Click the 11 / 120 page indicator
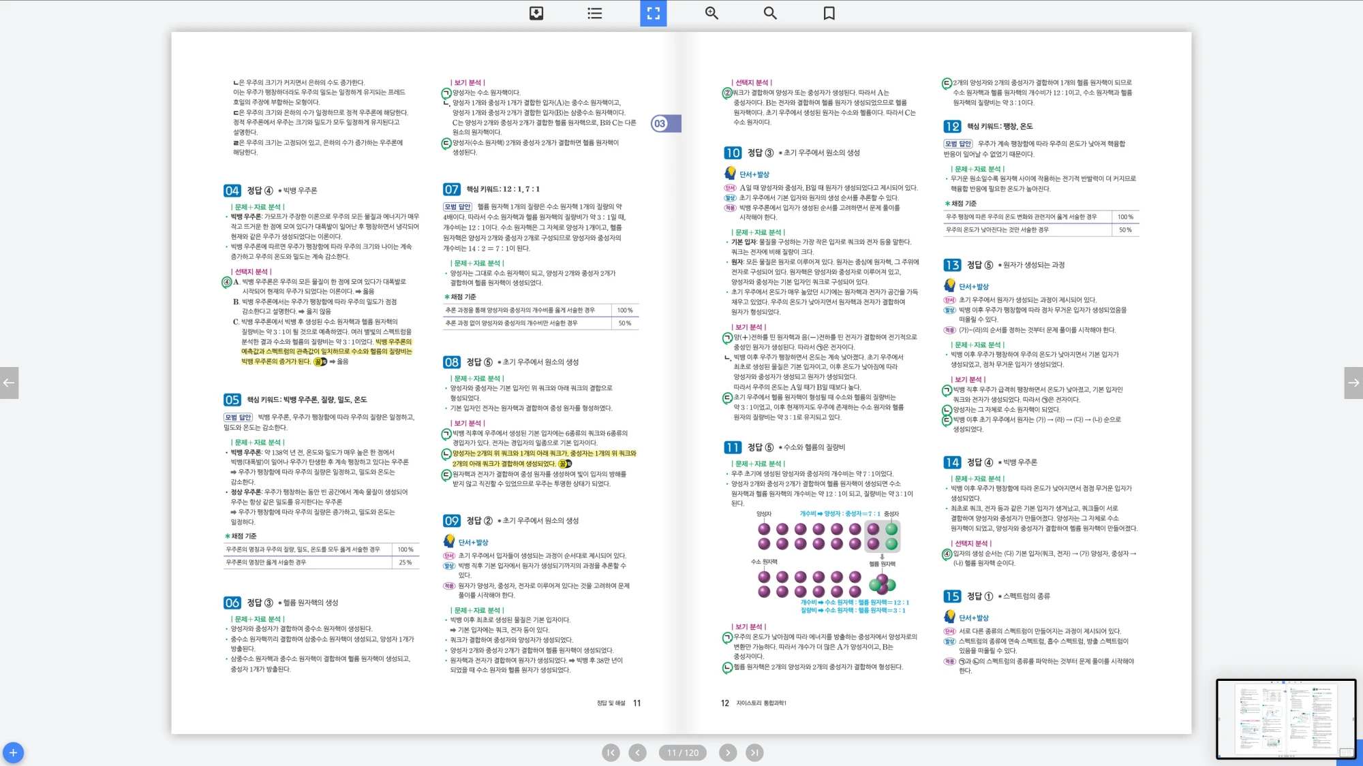This screenshot has height=766, width=1363. pyautogui.click(x=682, y=752)
